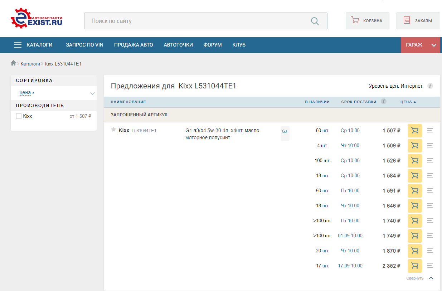The image size is (442, 291).
Task: Add 1 584 ₽ offer to cart
Action: coord(415,176)
